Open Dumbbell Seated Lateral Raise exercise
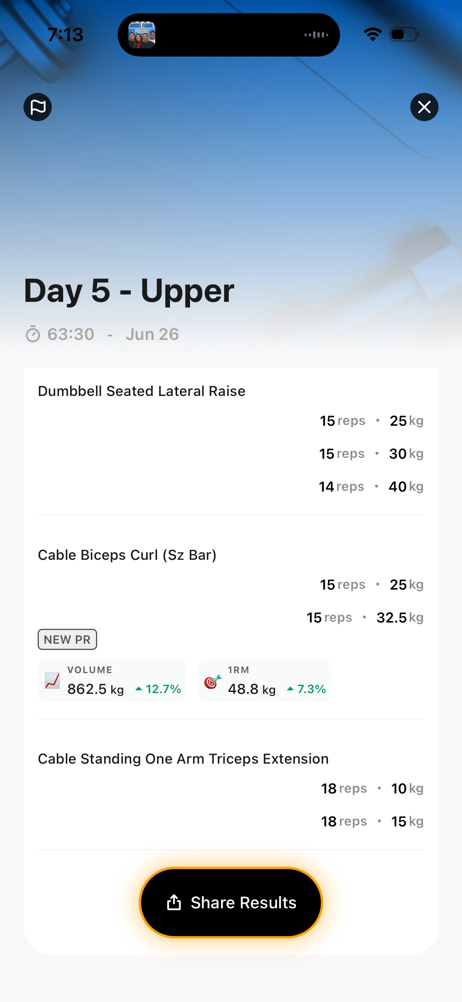 141,391
